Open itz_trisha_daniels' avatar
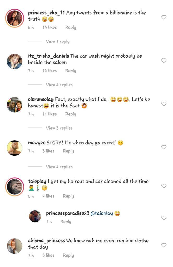 coord(15,61)
